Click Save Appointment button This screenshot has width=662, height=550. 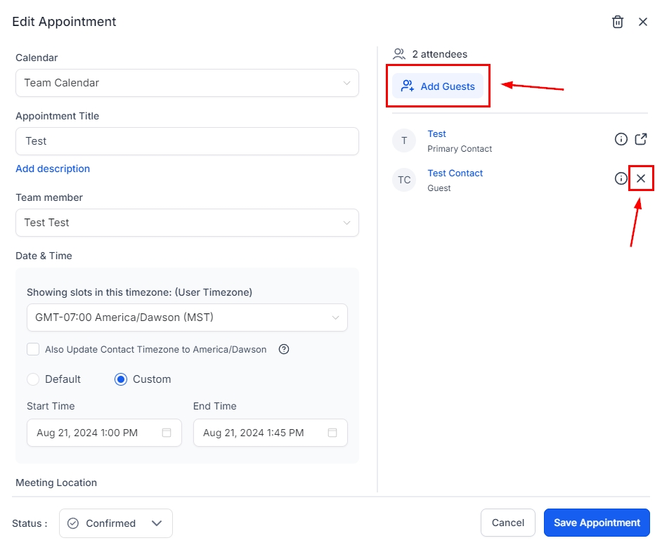coord(597,523)
